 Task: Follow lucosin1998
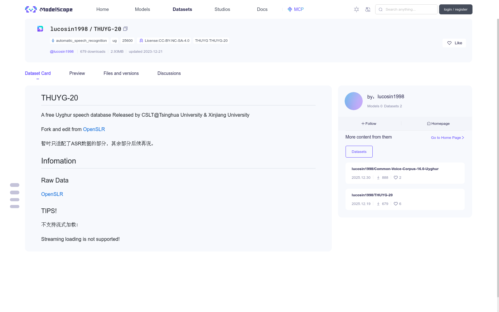(x=369, y=124)
